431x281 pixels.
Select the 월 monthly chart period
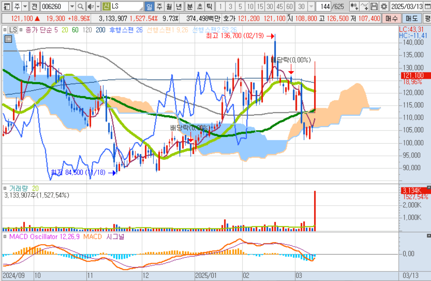point(169,6)
